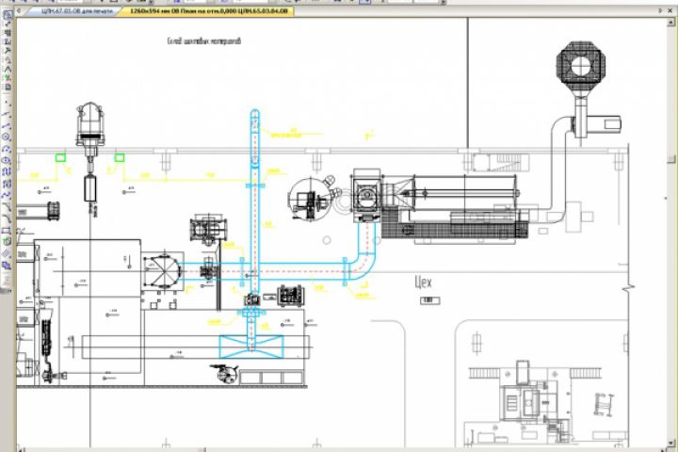Close the current document with the tab-bar X
Image resolution: width=678 pixels, height=452 pixels.
click(x=670, y=10)
